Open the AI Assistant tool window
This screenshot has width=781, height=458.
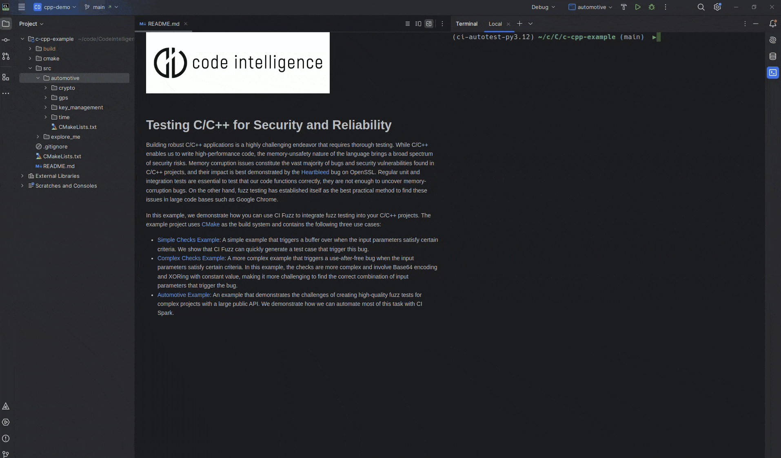click(773, 40)
